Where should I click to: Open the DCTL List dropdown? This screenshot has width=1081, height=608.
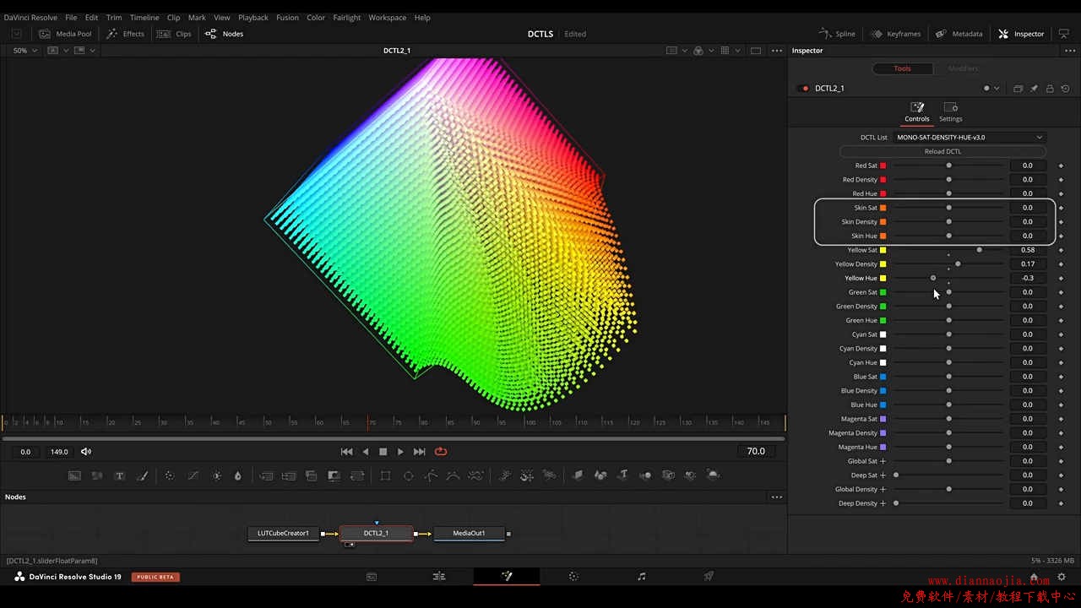[x=970, y=138]
